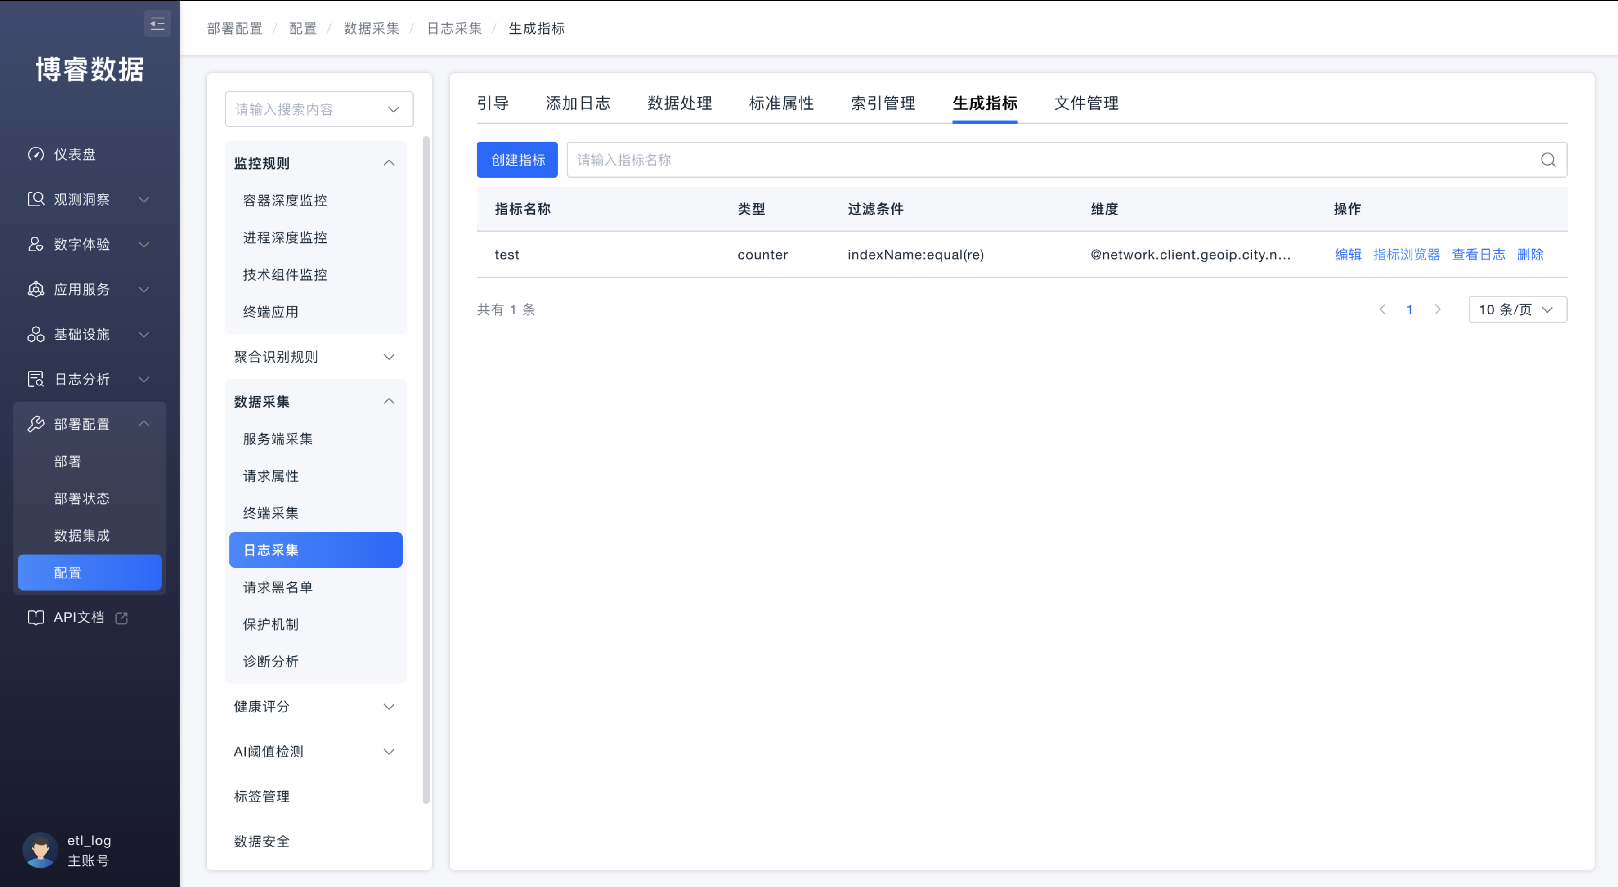Screen dimensions: 1618x887
Task: Click the sidebar collapse icon
Action: pyautogui.click(x=157, y=24)
